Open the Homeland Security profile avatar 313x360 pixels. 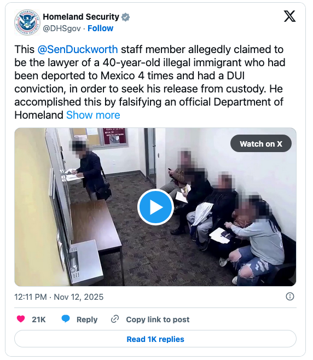point(27,22)
